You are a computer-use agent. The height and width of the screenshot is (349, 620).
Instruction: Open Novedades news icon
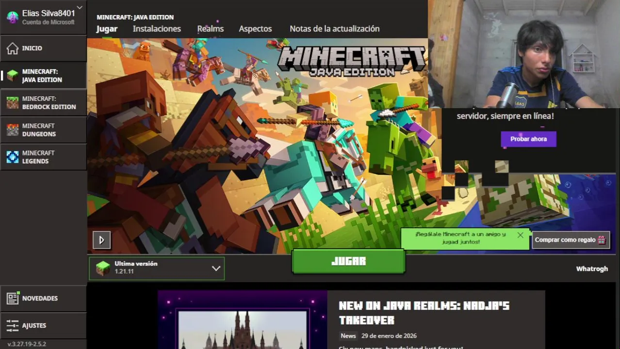[13, 298]
